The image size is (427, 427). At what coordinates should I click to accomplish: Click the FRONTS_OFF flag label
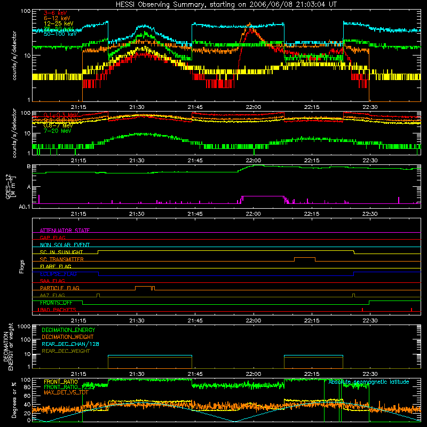[56, 303]
